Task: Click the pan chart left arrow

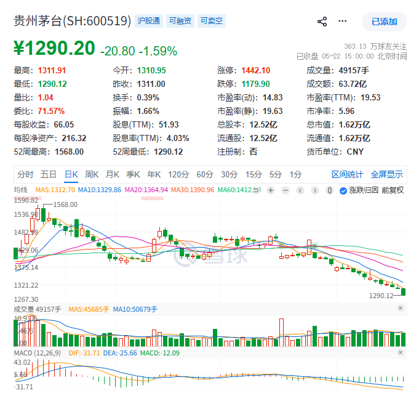Action: [x=300, y=190]
